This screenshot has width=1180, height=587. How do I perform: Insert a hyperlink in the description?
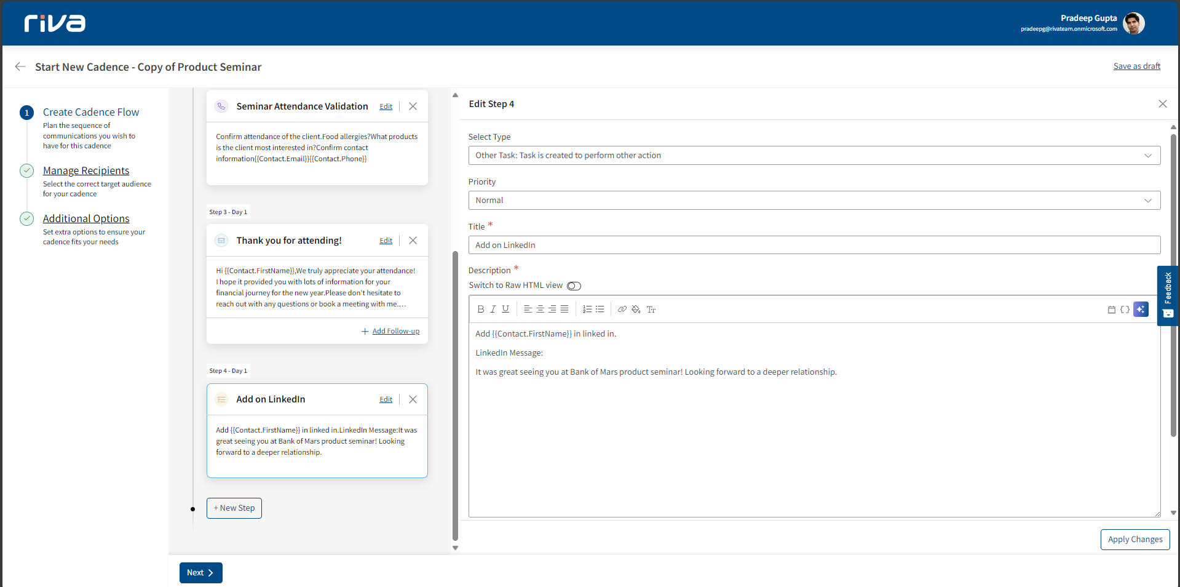pos(622,309)
